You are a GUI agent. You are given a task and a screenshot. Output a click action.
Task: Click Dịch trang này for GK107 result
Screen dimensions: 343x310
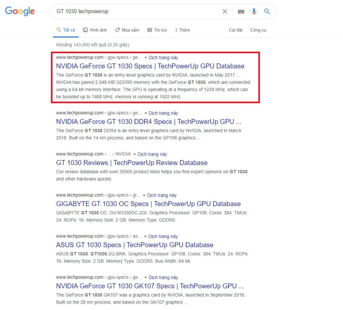163,277
